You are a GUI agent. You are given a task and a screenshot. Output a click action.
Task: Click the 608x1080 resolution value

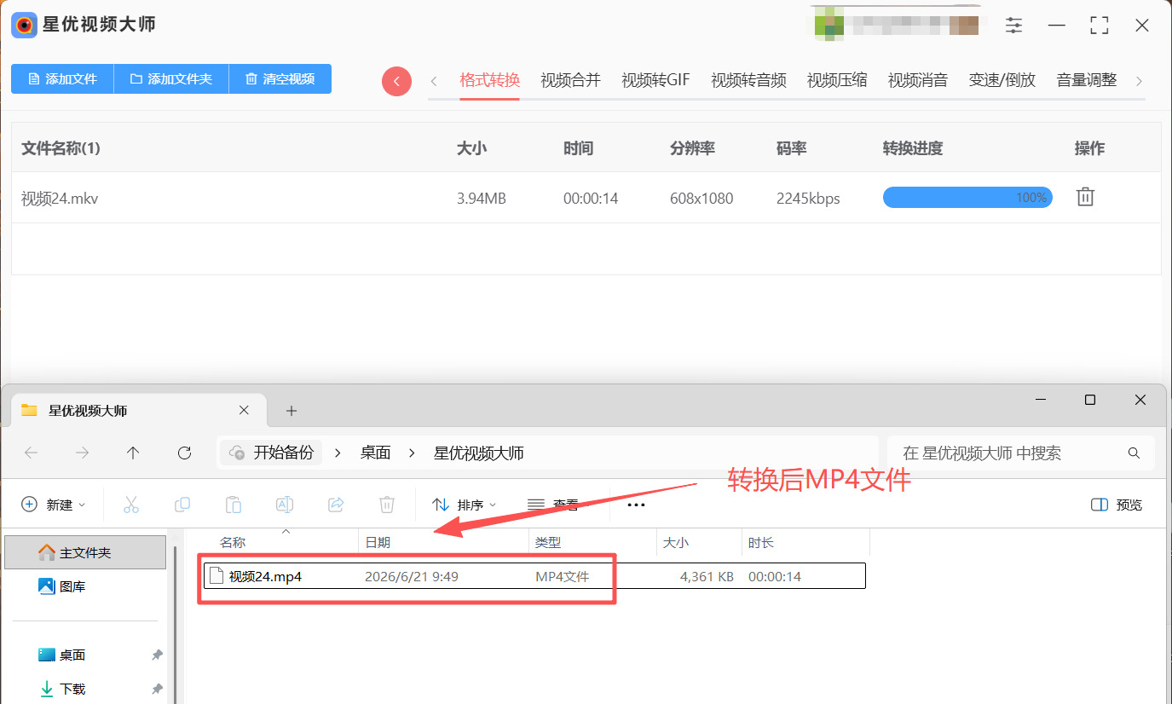tap(701, 199)
